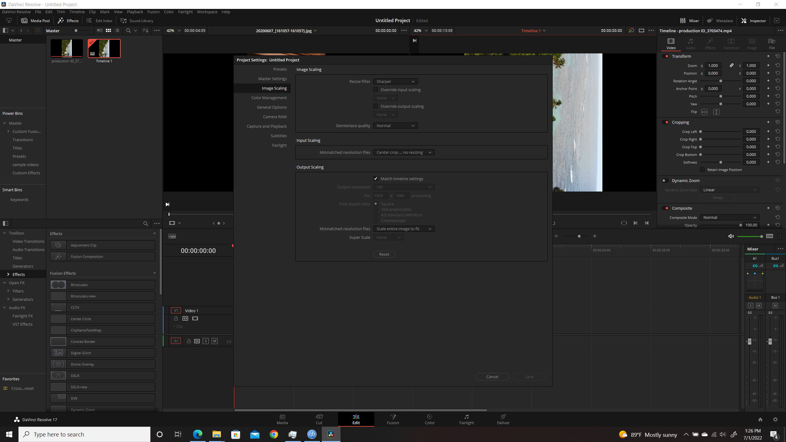Uncheck Match timeline settings
This screenshot has height=442, width=786.
(375, 179)
